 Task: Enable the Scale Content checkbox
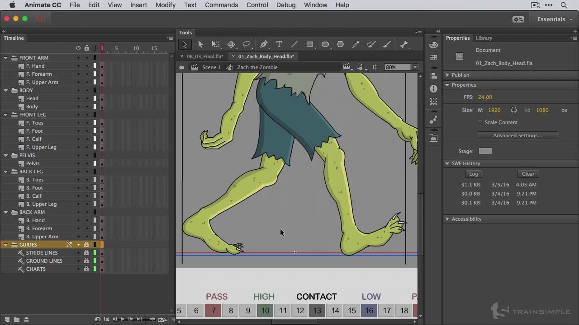click(x=480, y=122)
